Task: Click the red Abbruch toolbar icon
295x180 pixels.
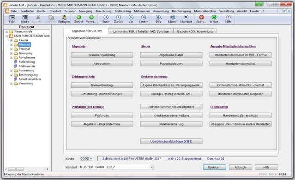Action: click(x=201, y=17)
